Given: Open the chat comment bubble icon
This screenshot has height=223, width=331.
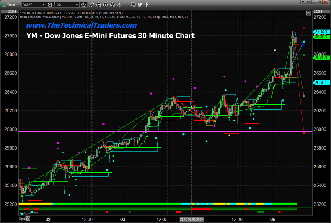Looking at the screenshot, I should 133,5.
